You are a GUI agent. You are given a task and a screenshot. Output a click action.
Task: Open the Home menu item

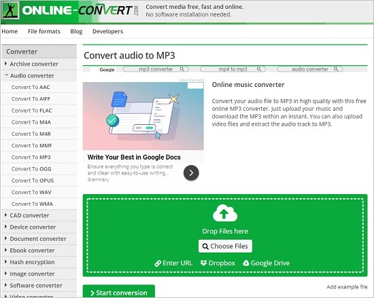(x=10, y=31)
